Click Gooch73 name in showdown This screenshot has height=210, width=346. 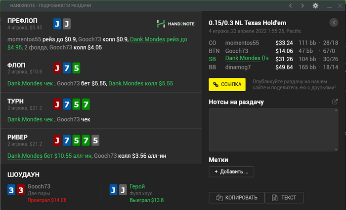pyautogui.click(x=39, y=186)
